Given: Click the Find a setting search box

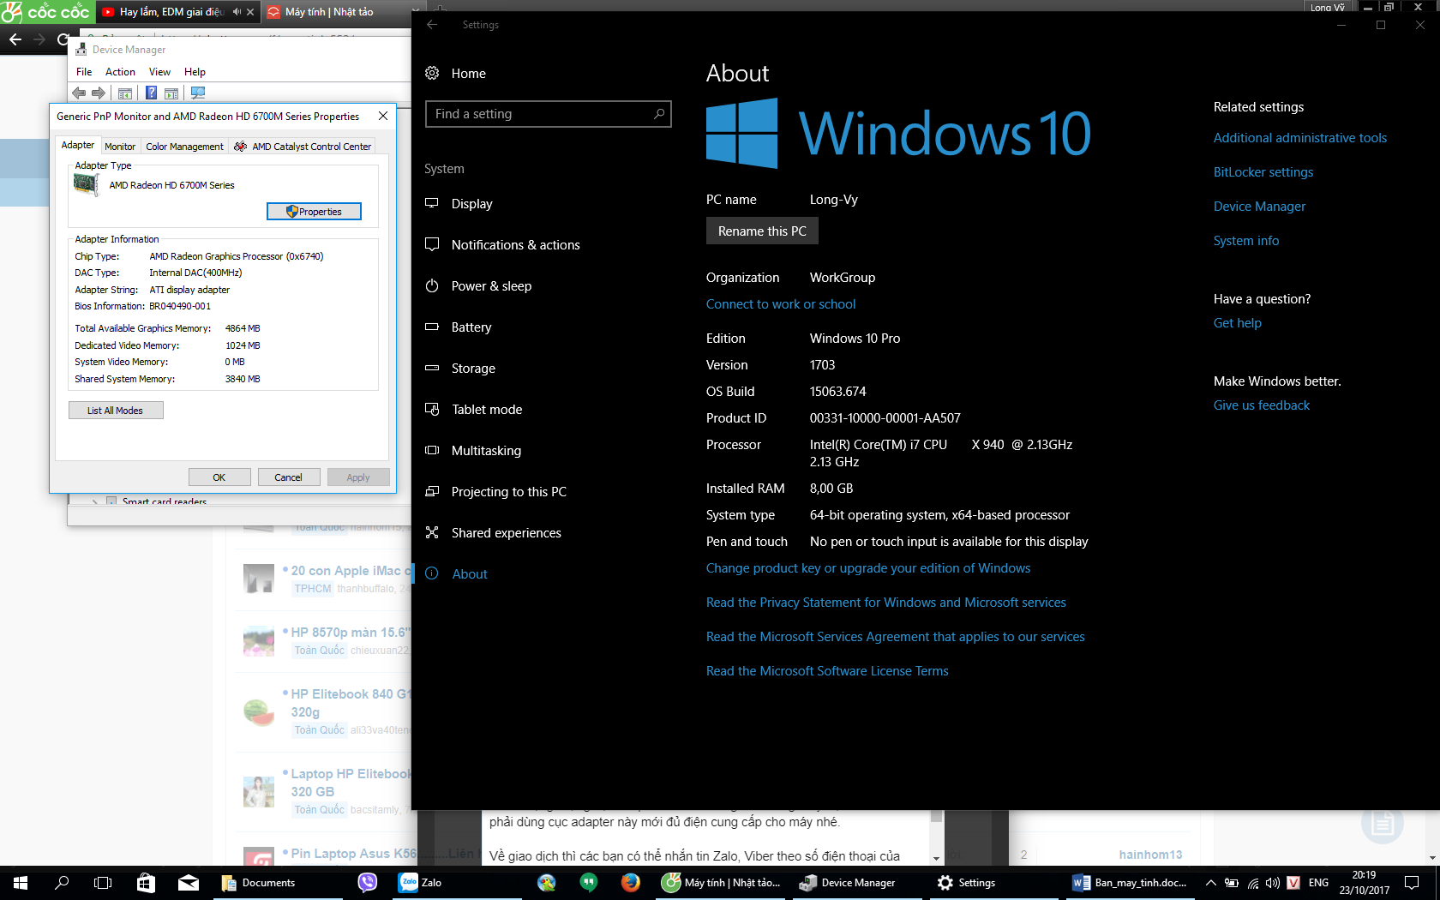Looking at the screenshot, I should coord(548,114).
